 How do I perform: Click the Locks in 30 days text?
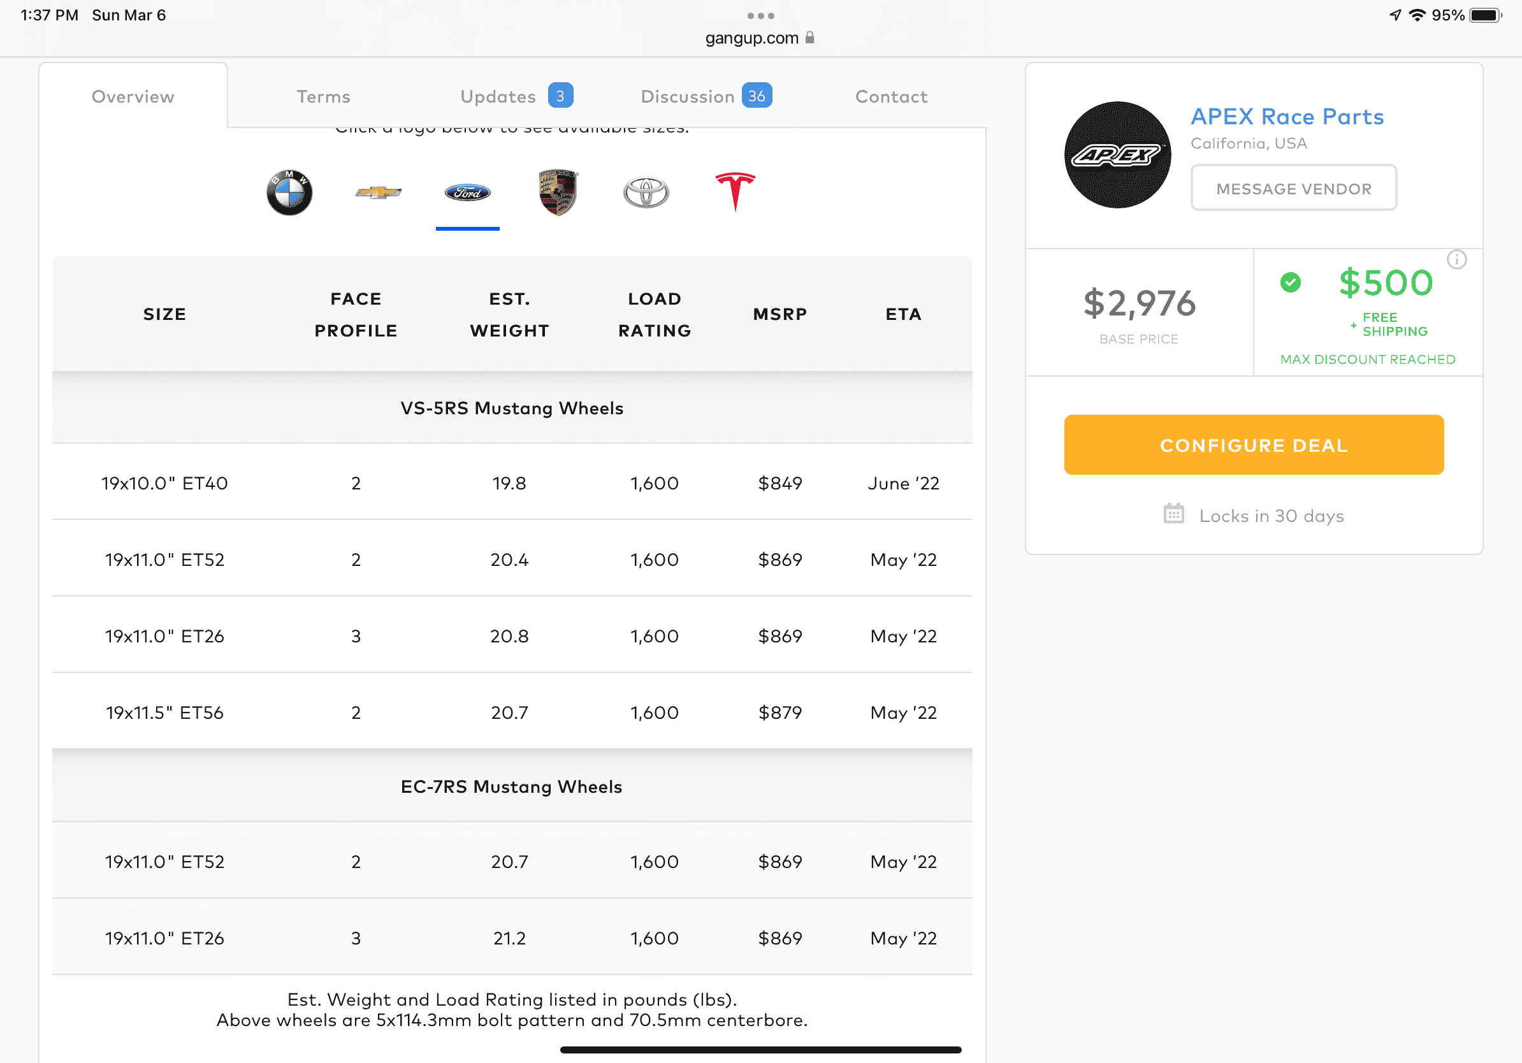(x=1272, y=516)
